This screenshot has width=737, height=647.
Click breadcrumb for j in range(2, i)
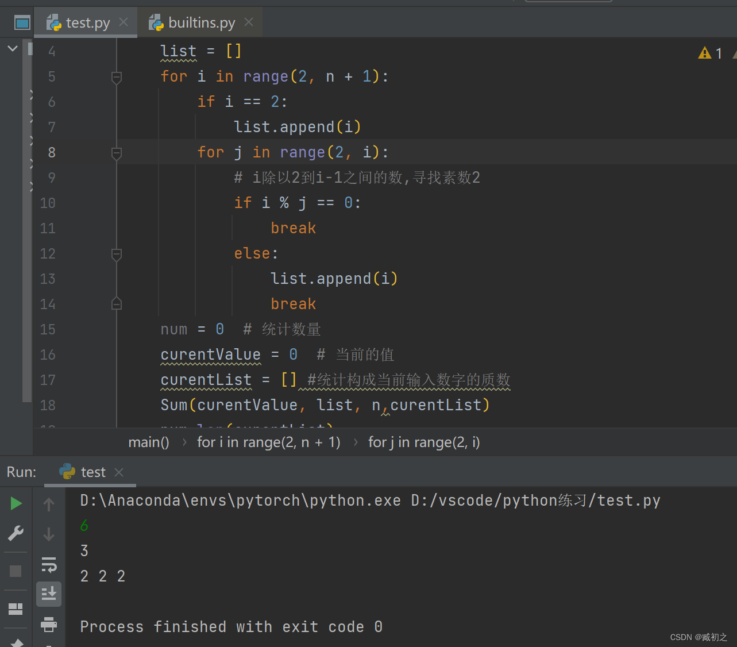click(x=424, y=442)
